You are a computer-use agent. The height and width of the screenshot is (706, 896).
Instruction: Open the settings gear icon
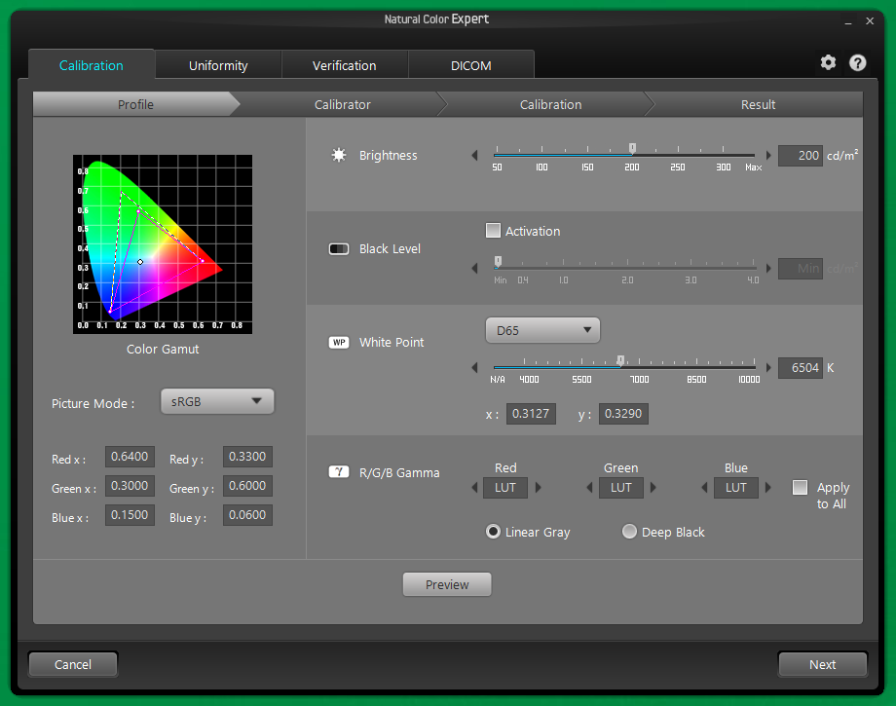click(x=828, y=62)
